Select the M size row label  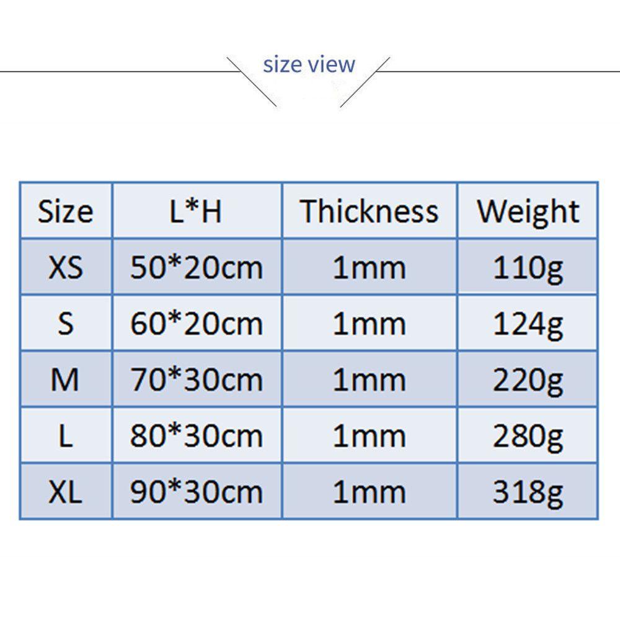(x=65, y=379)
